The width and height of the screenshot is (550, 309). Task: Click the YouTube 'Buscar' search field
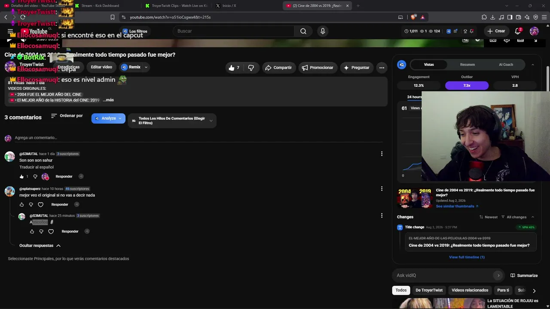pos(234,31)
